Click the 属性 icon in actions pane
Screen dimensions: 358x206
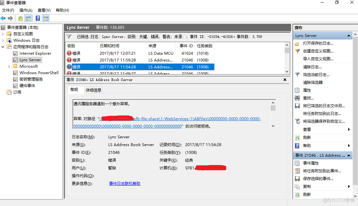tap(297, 90)
